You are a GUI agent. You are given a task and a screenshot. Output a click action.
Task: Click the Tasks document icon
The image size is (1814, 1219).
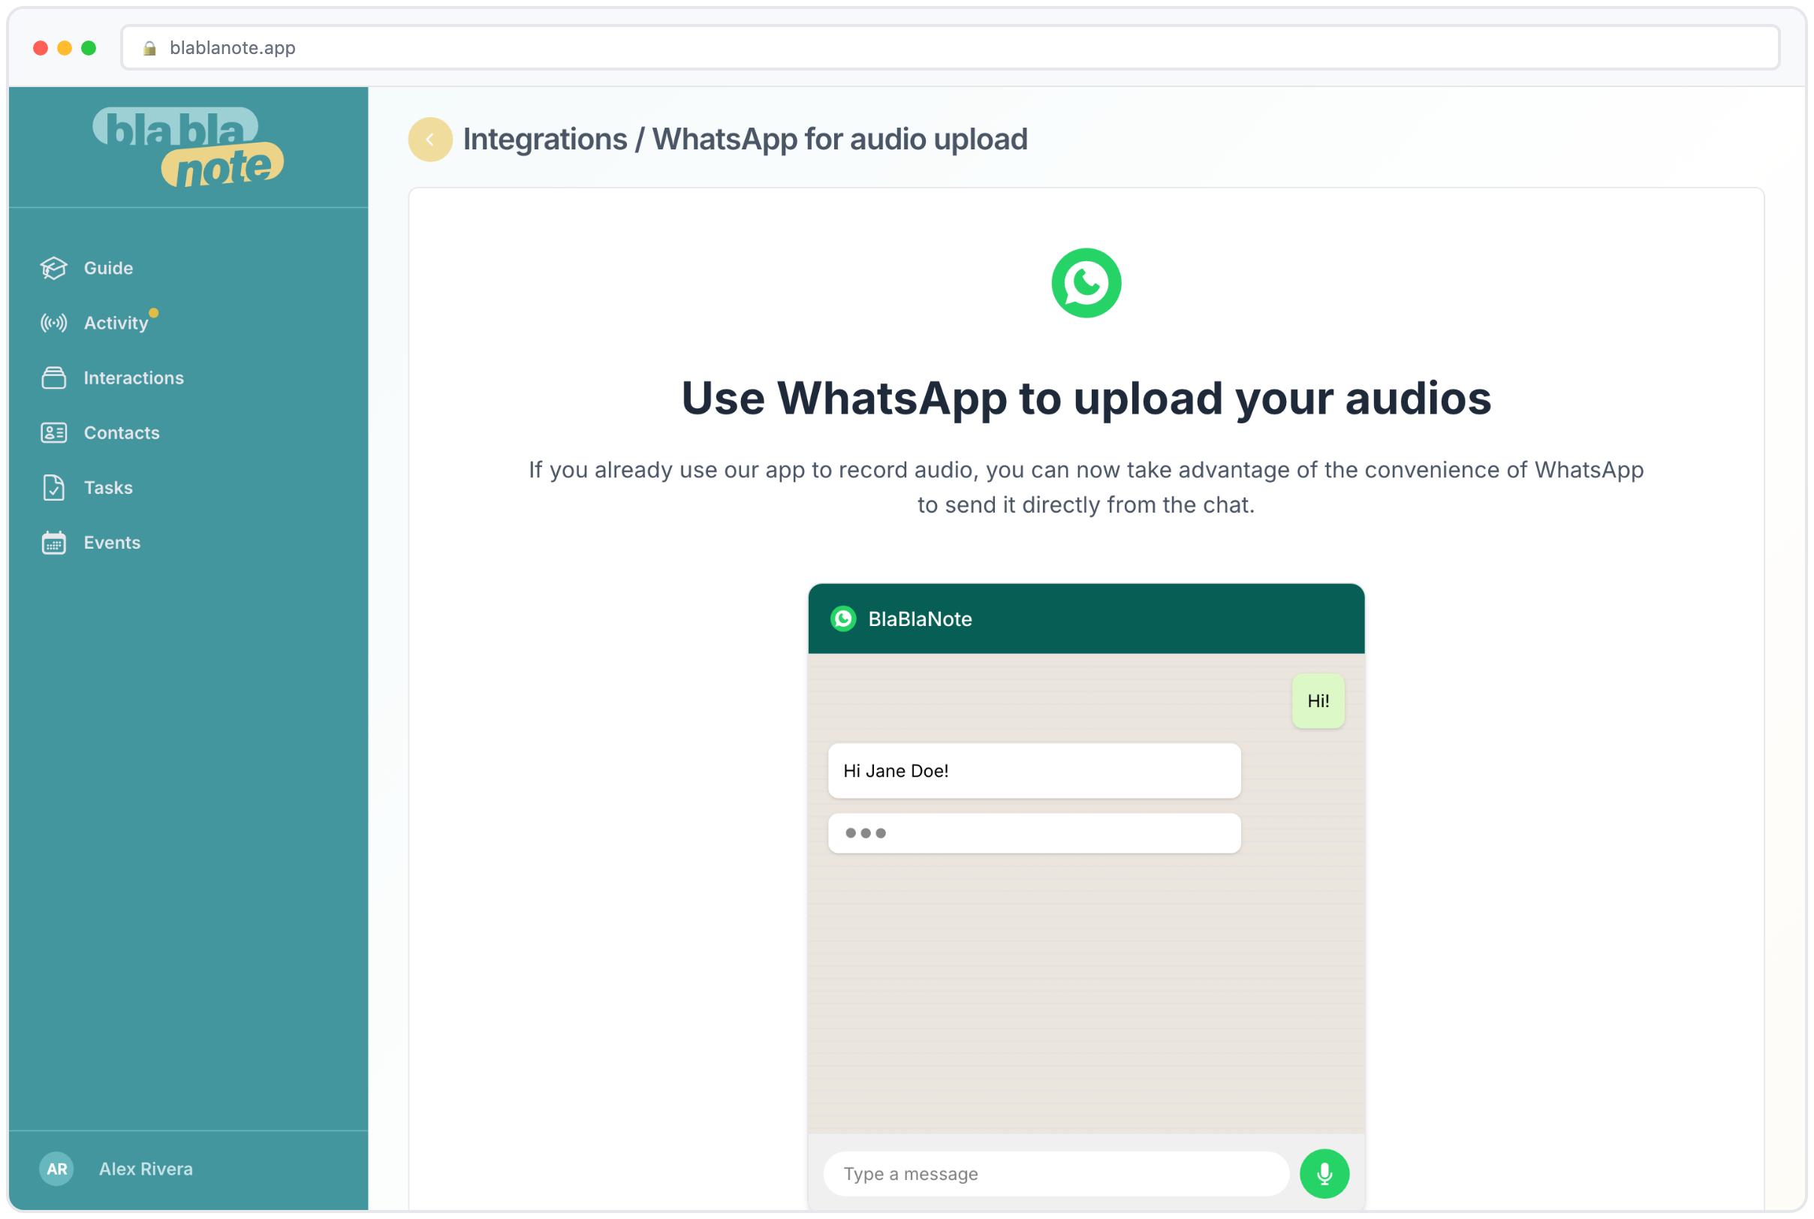53,487
